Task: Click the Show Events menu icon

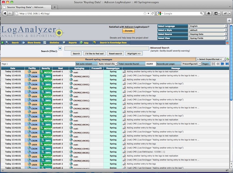Action: coord(23,43)
